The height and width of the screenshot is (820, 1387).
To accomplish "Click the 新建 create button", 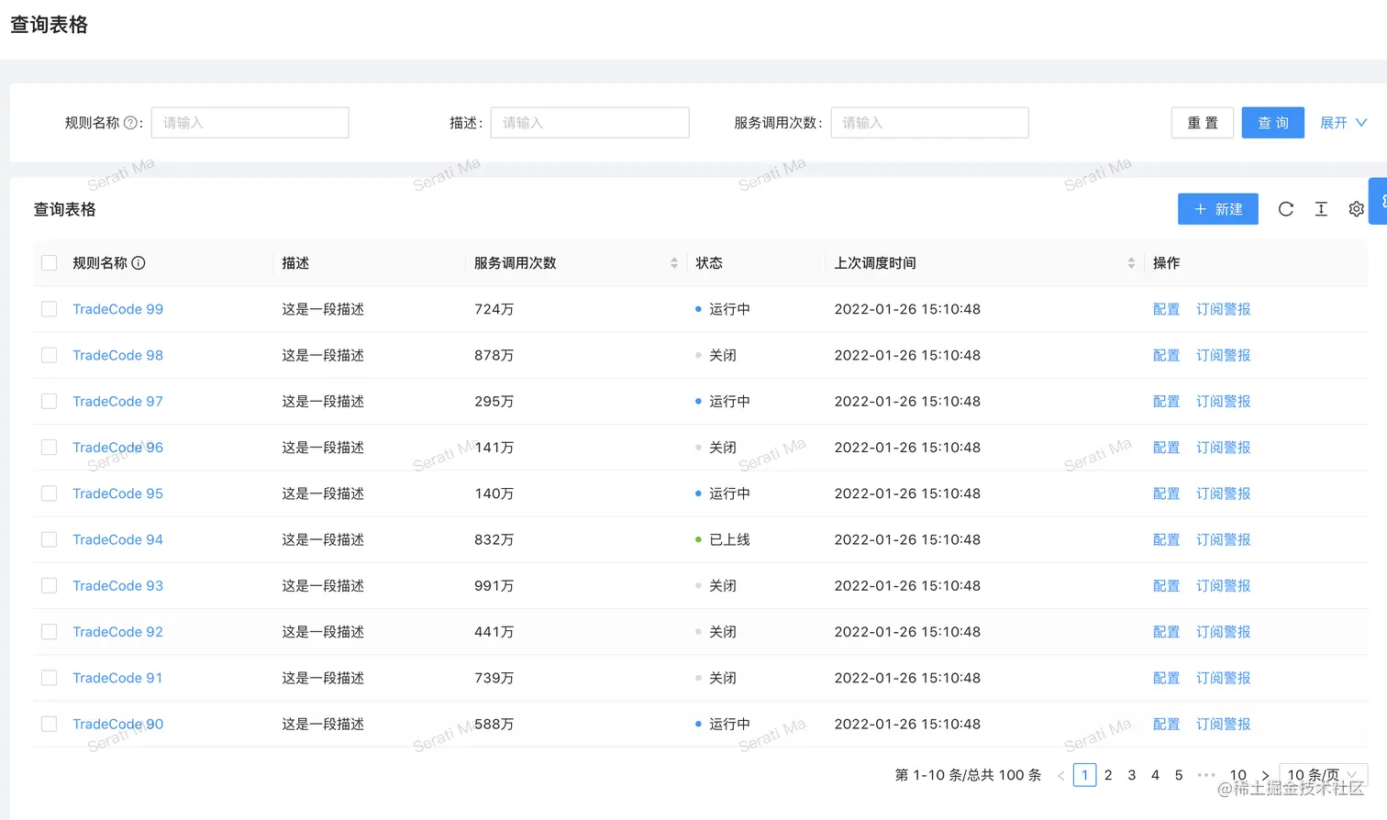I will [1218, 209].
